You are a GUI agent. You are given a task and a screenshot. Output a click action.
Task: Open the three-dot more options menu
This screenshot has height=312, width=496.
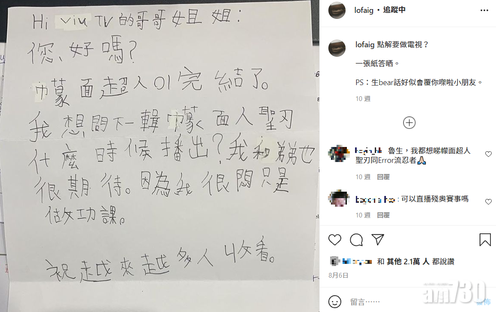(x=484, y=10)
